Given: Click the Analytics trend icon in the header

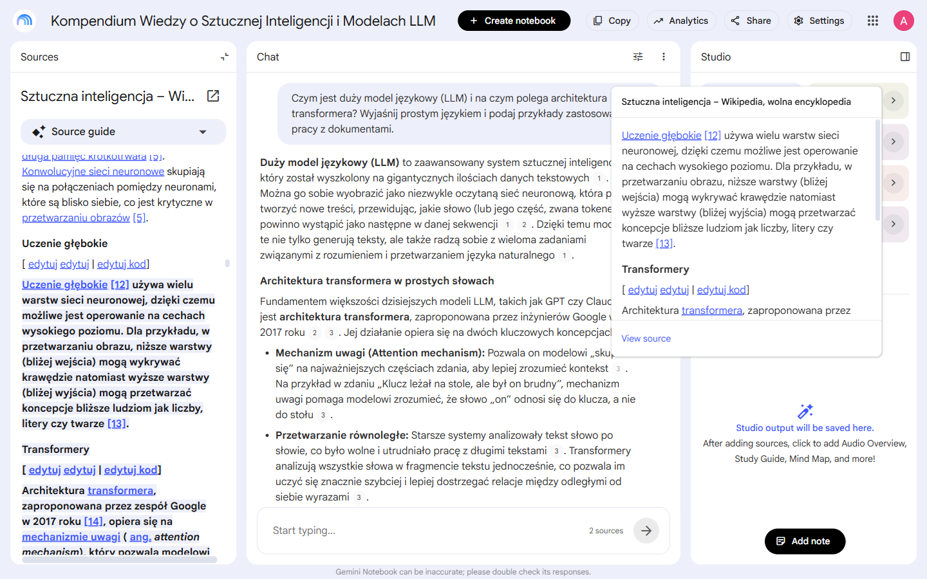Looking at the screenshot, I should [x=659, y=21].
